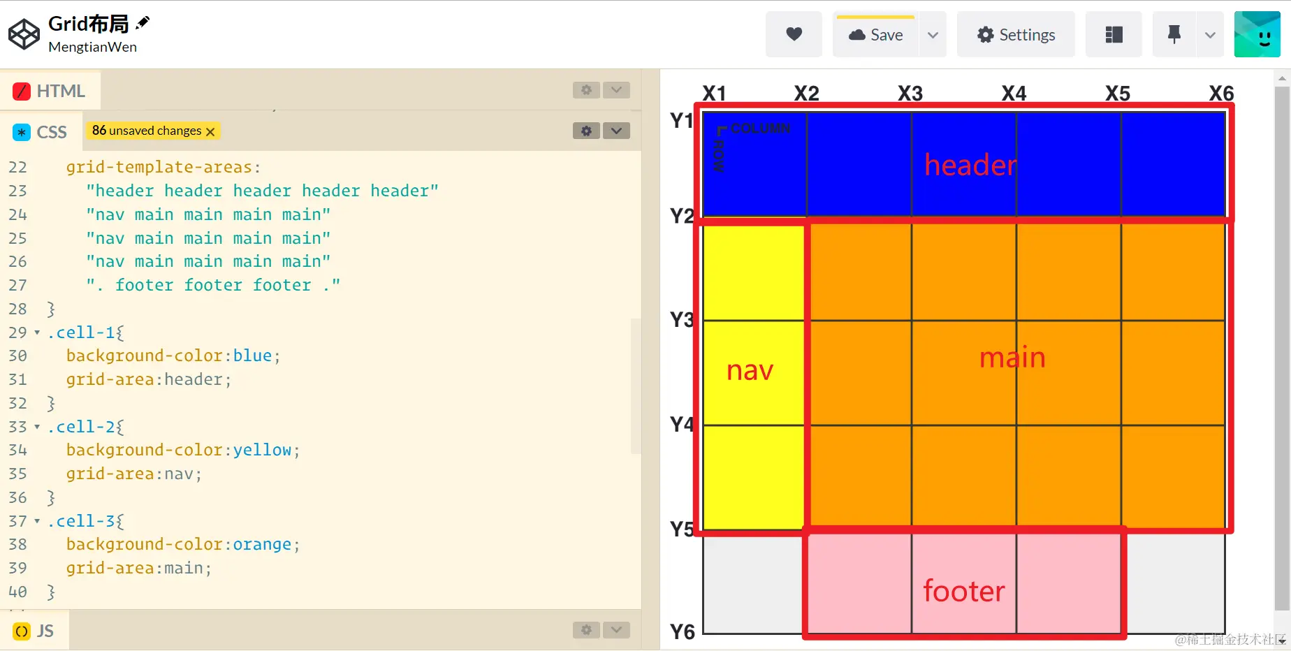The image size is (1291, 651).
Task: Dismiss the 86 unsaved changes notice
Action: [210, 131]
